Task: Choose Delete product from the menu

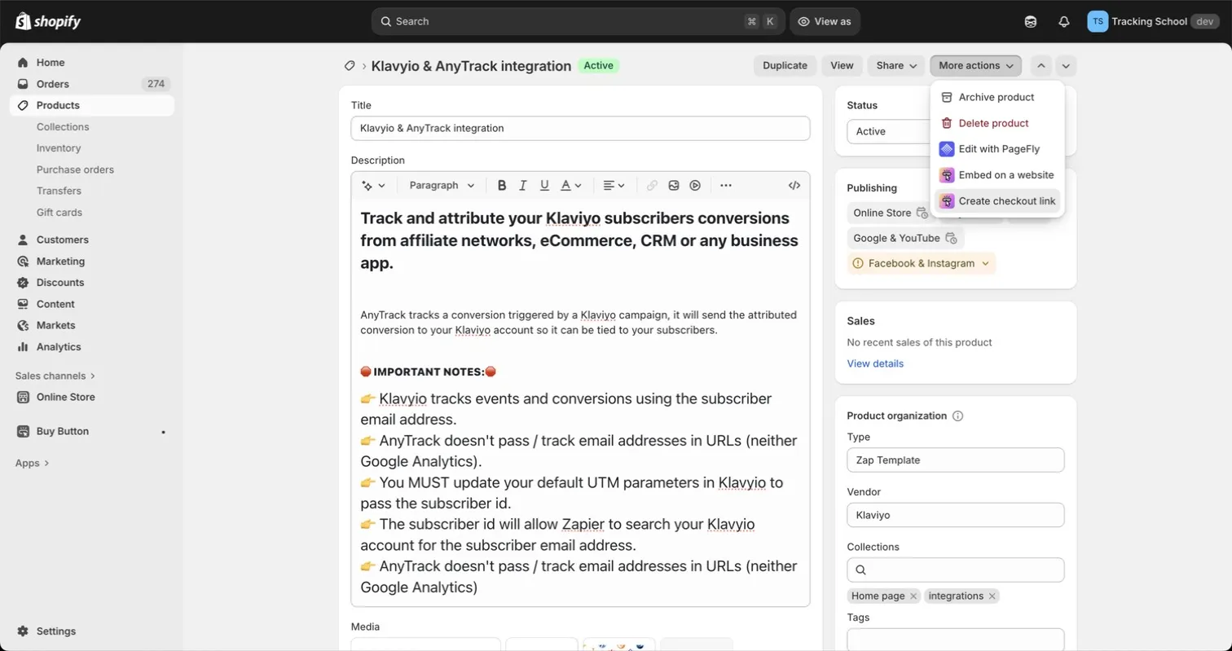Action: coord(997,123)
